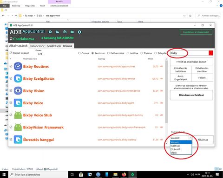
Task: Show hidden system tray icons chevron
Action: tap(188, 175)
